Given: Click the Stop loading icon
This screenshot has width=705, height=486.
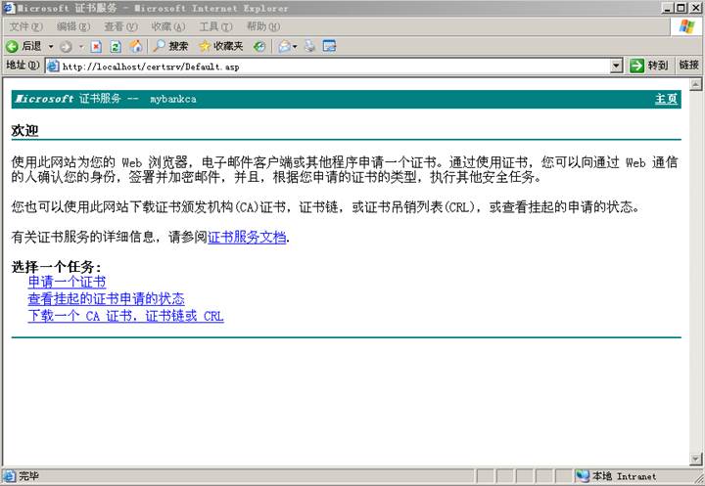Looking at the screenshot, I should point(96,46).
